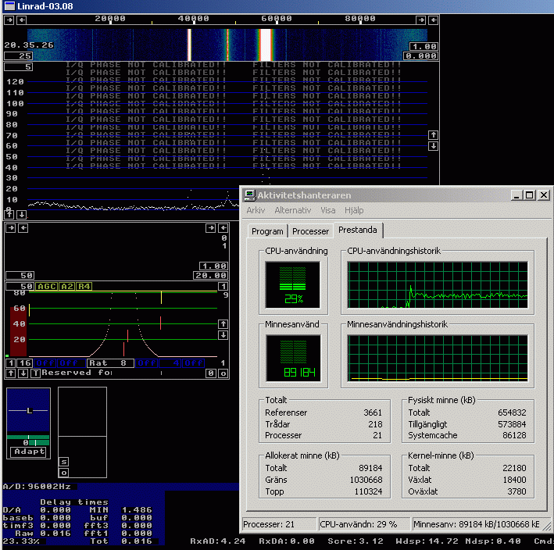Viewport: 554px width, 550px height.
Task: Click the Aktivitetshanteraren title bar icon
Action: coord(250,195)
